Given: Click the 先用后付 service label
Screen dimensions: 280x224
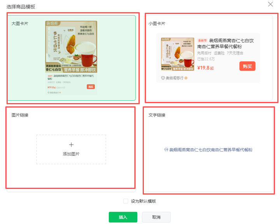Looking at the screenshot, I should tap(204, 53).
